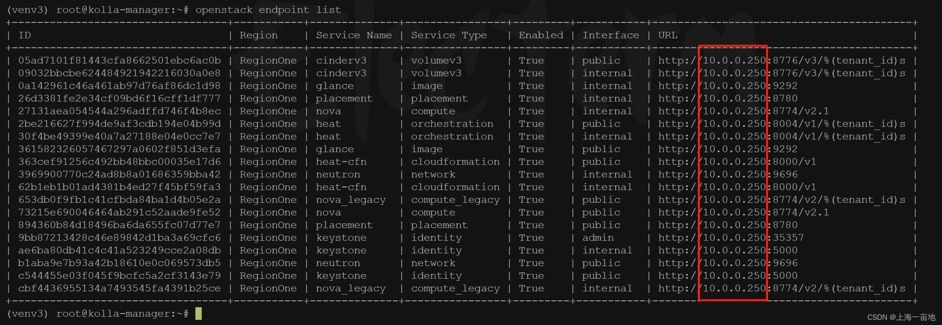This screenshot has width=942, height=325.
Task: Click the endpoint ID starting with 653db0f9
Action: [119, 200]
